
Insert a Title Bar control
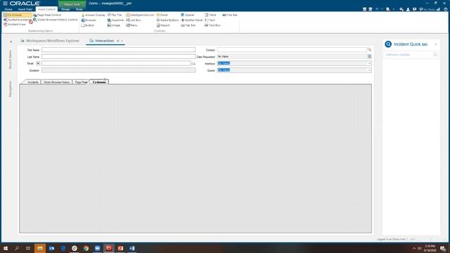[230, 15]
